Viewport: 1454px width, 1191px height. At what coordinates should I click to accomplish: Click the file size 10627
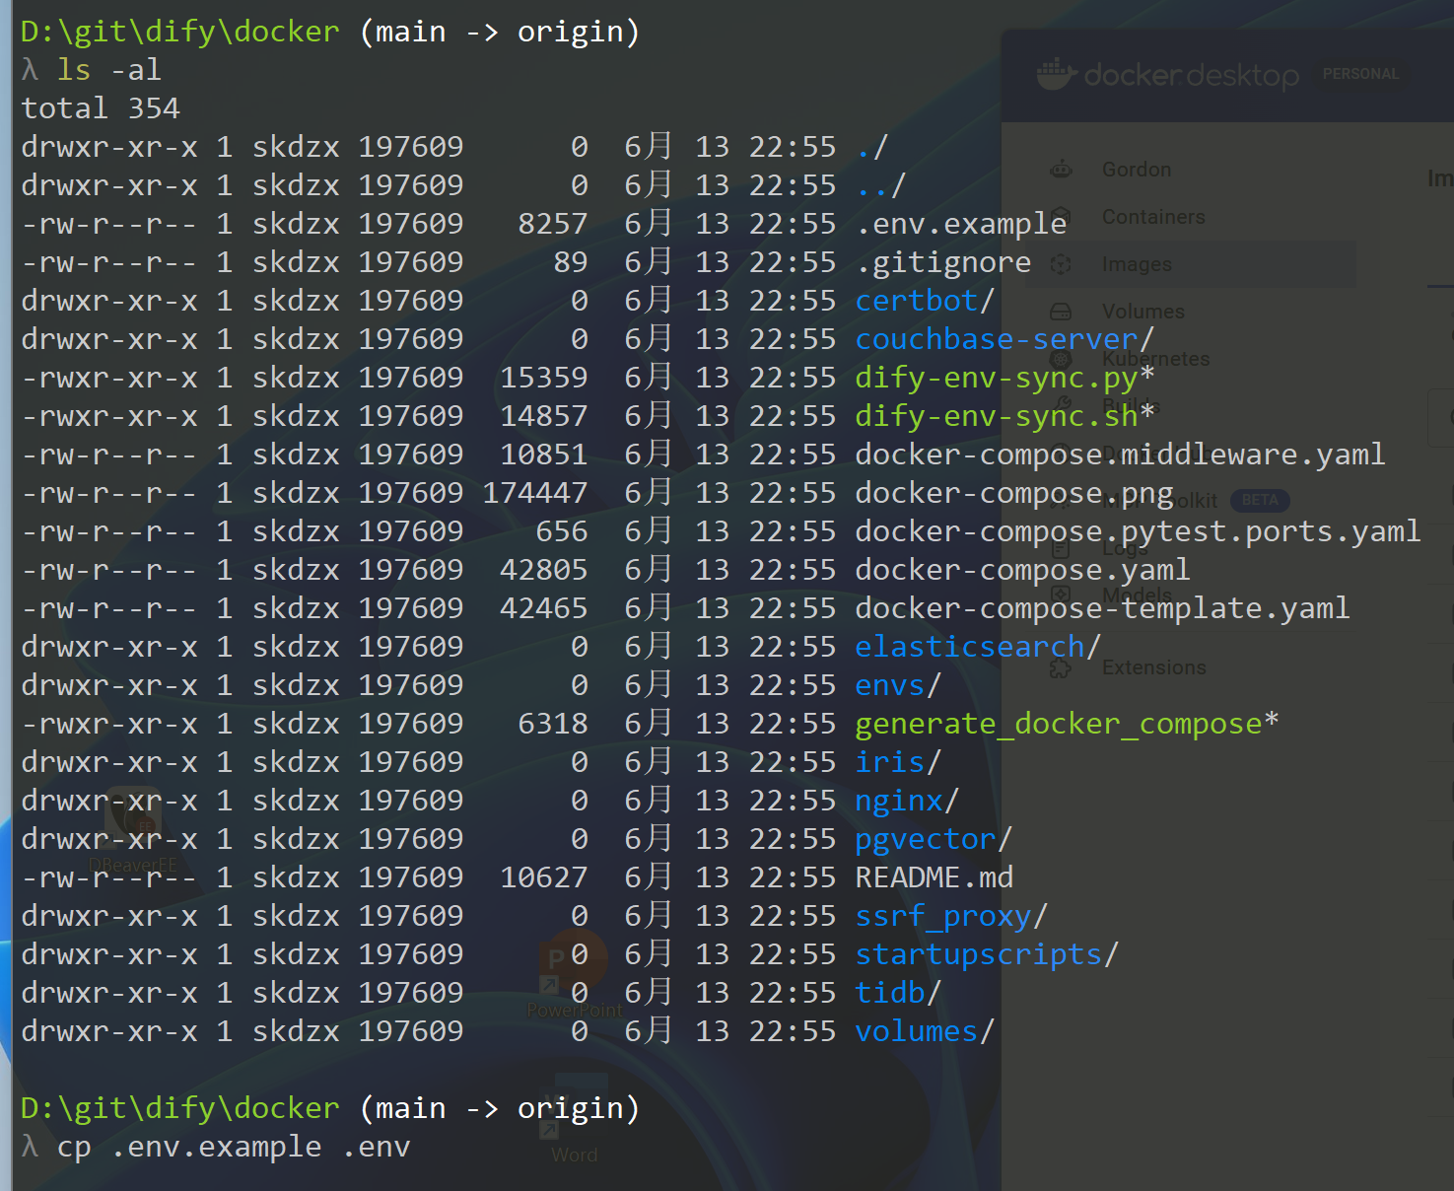(544, 877)
